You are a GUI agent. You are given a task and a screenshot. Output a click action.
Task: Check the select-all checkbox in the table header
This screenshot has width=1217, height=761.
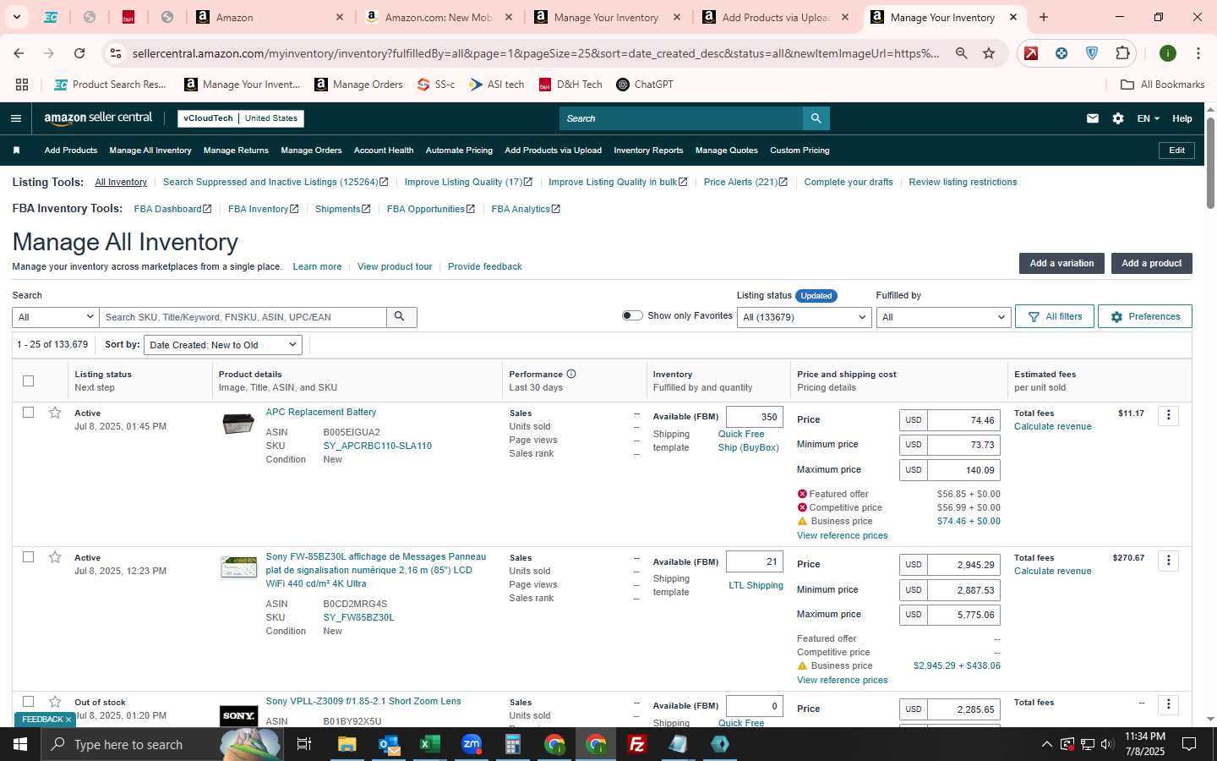[x=28, y=380]
